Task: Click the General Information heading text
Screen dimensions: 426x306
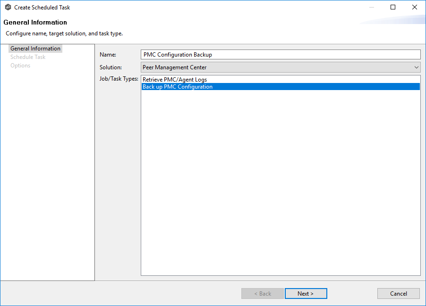Action: [x=35, y=22]
